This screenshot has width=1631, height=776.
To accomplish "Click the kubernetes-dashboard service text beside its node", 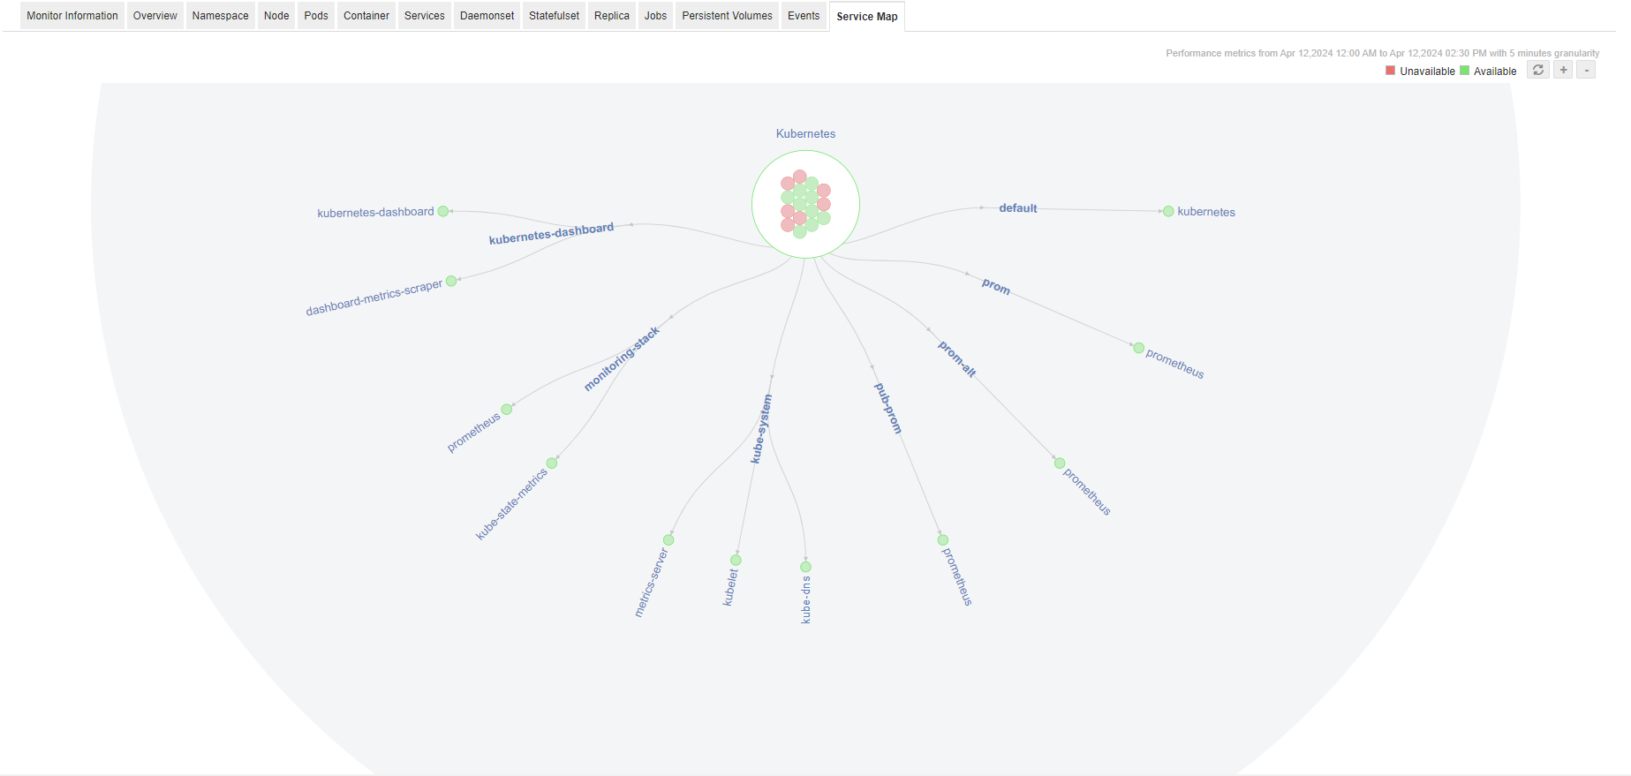I will (x=376, y=213).
